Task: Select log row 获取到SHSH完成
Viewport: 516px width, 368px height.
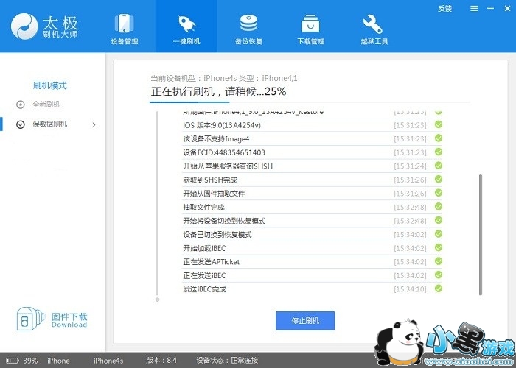Action: 312,180
